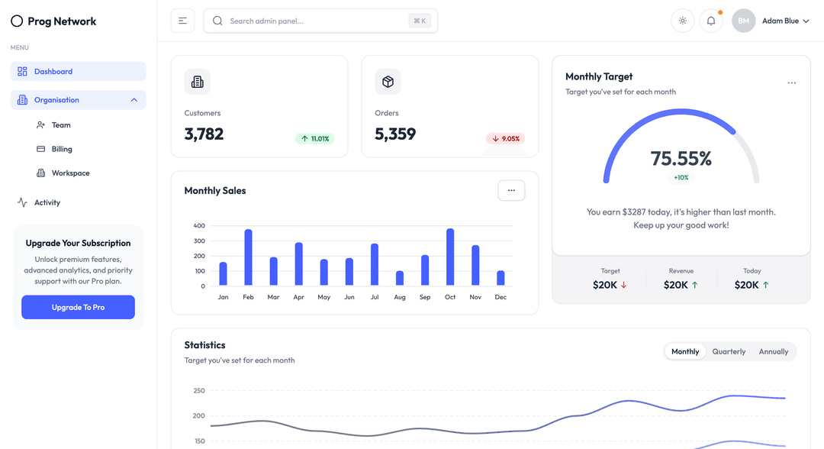Click the Workspace icon
This screenshot has width=824, height=449.
[x=42, y=173]
